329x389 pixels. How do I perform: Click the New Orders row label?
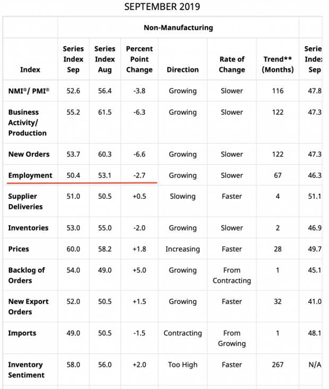pyautogui.click(x=29, y=154)
